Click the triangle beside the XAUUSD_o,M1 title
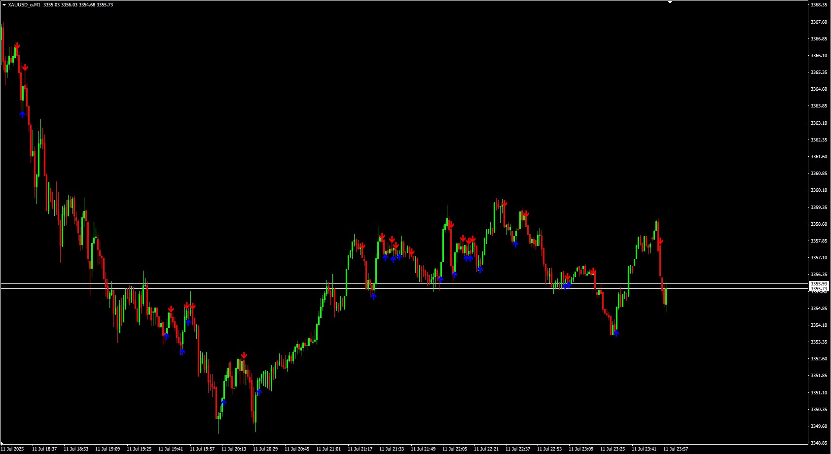Screen dimensions: 831x454 pyautogui.click(x=4, y=5)
